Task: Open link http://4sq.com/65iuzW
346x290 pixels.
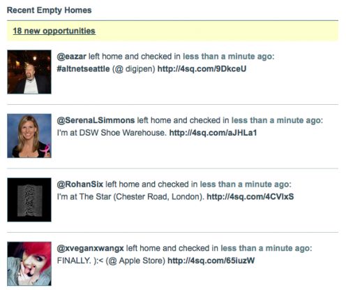Action: click(211, 261)
